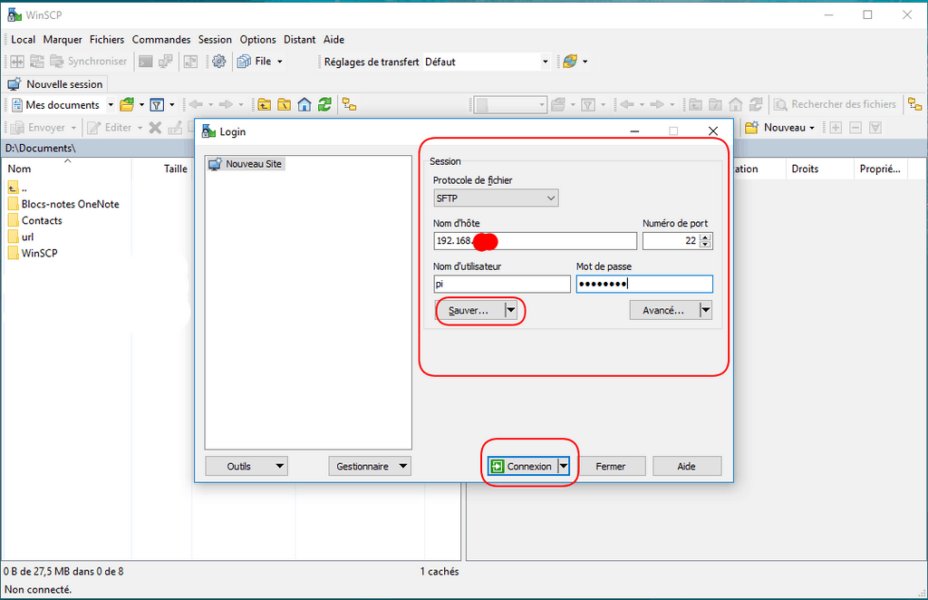This screenshot has height=600, width=928.
Task: Open the Fichiers menu
Action: click(x=107, y=40)
